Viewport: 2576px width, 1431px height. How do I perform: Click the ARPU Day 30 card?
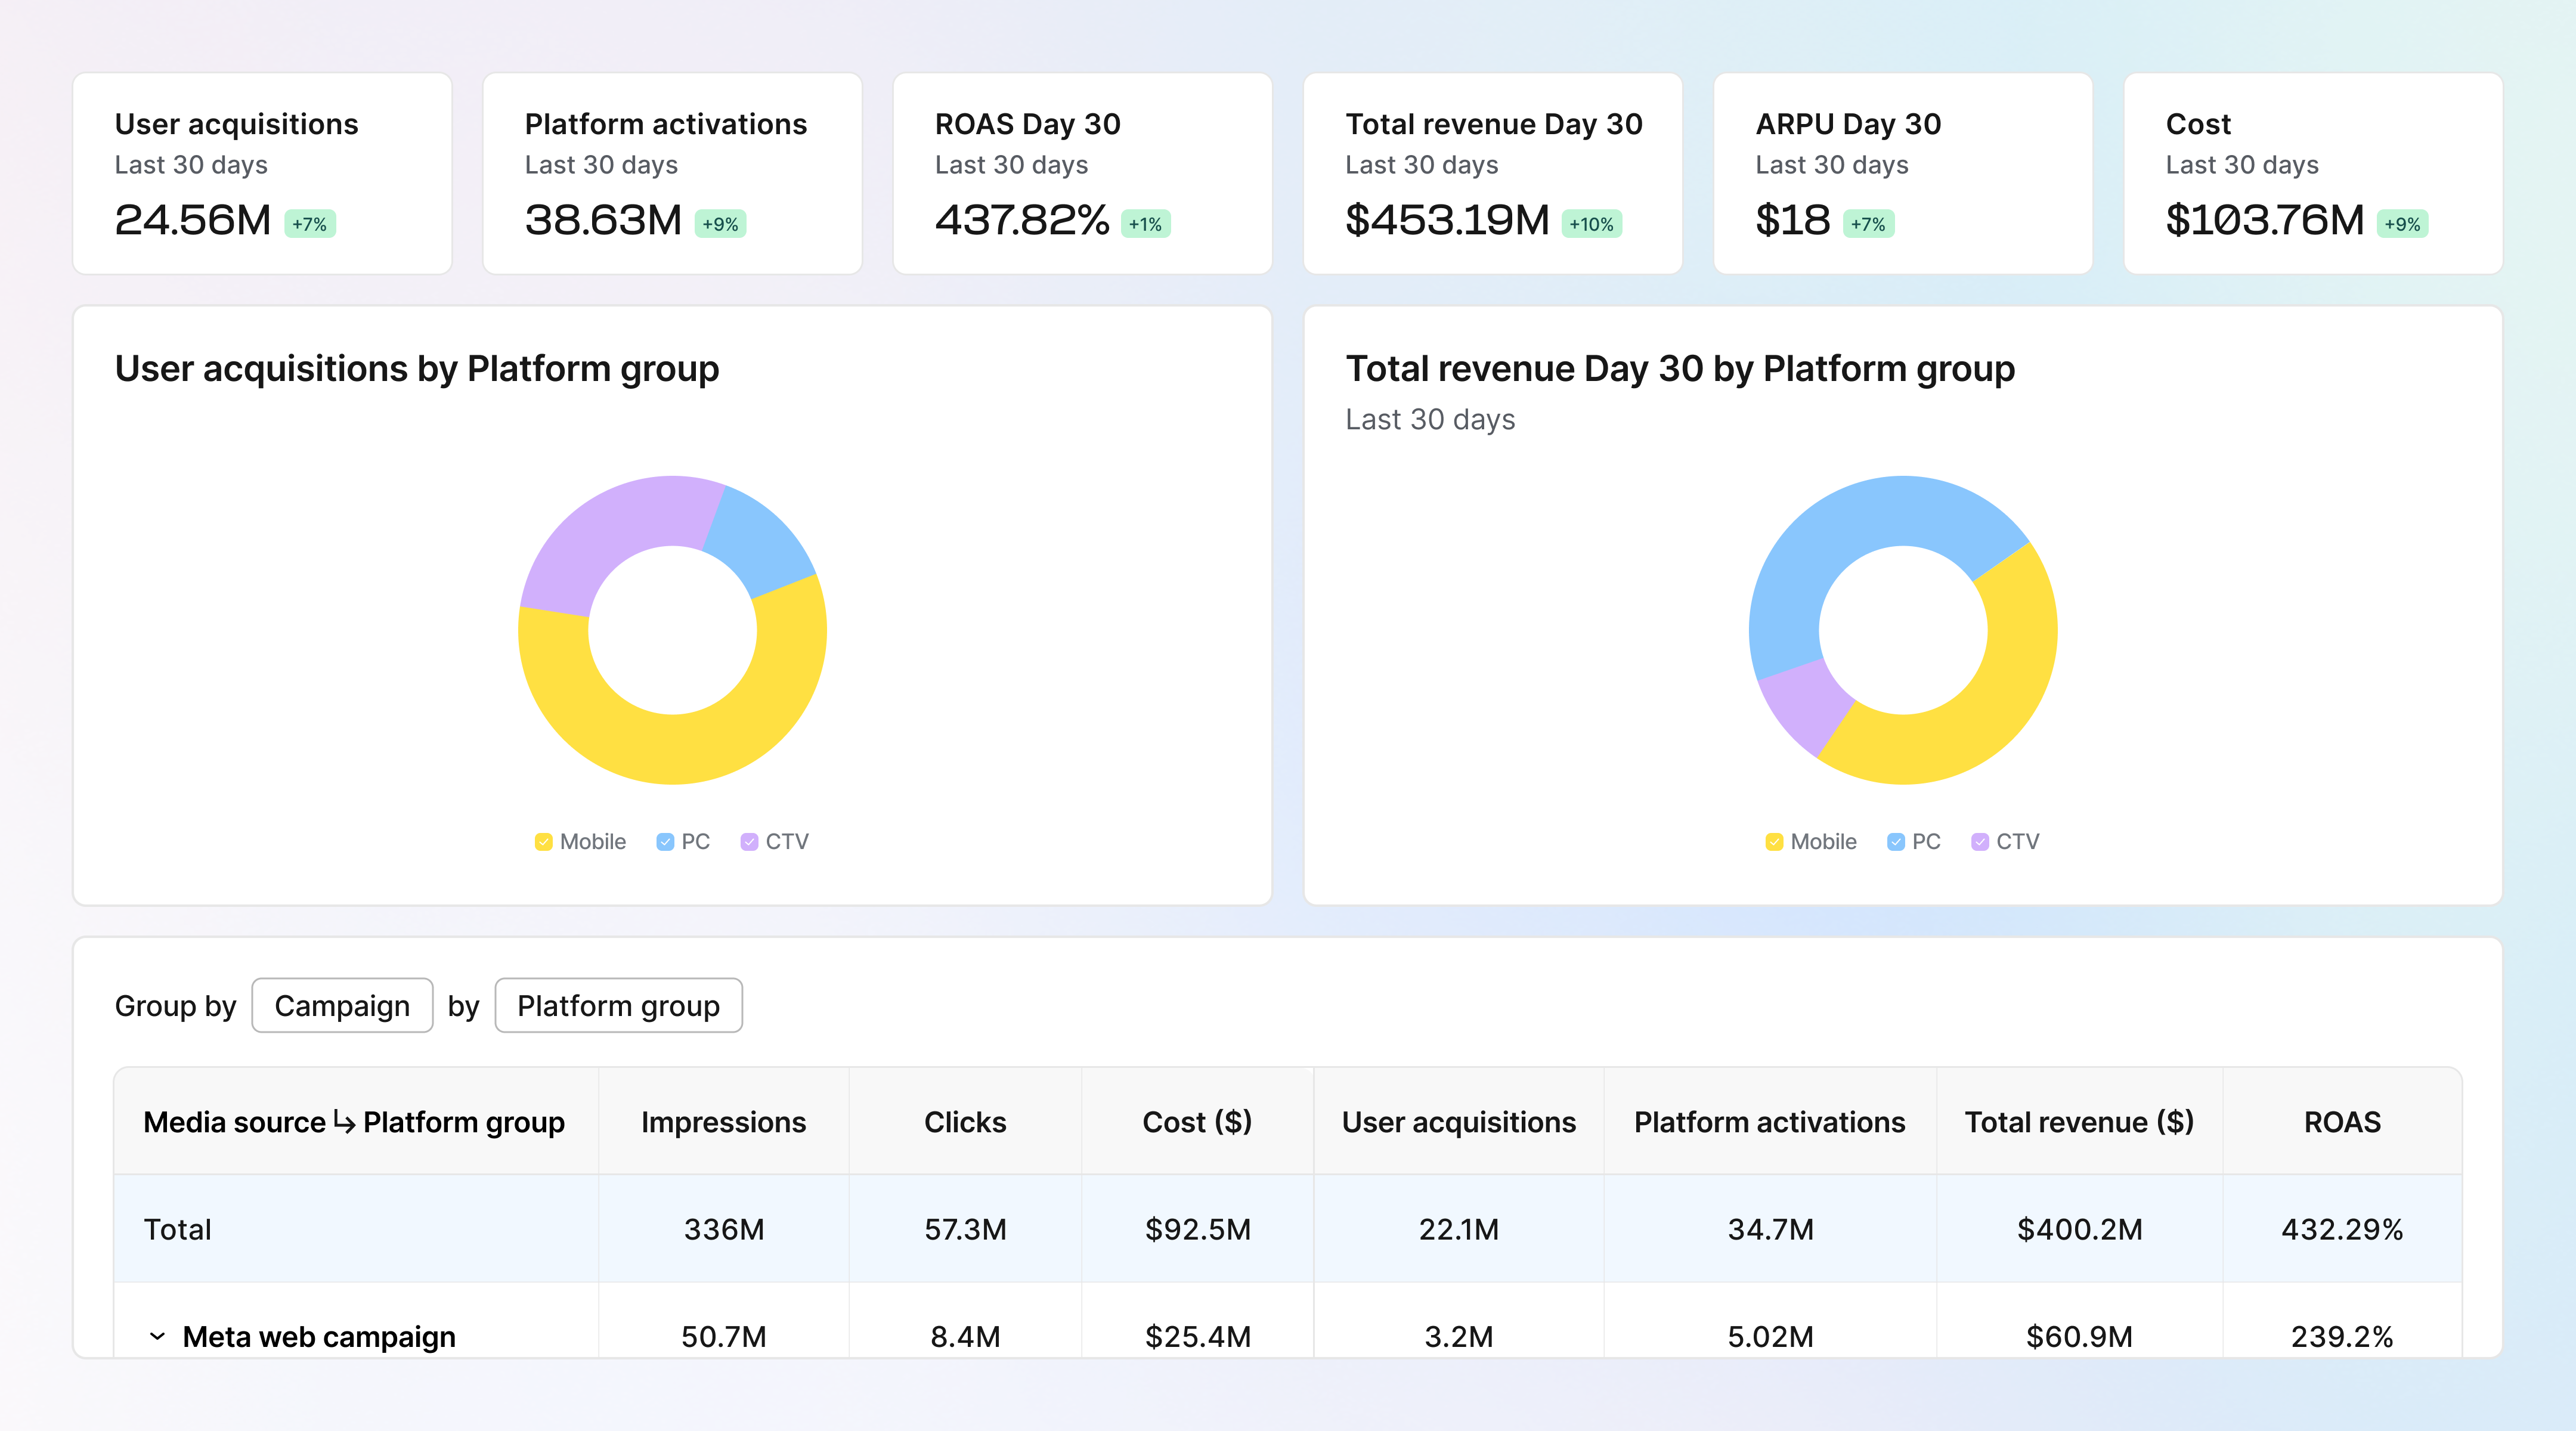[1901, 174]
